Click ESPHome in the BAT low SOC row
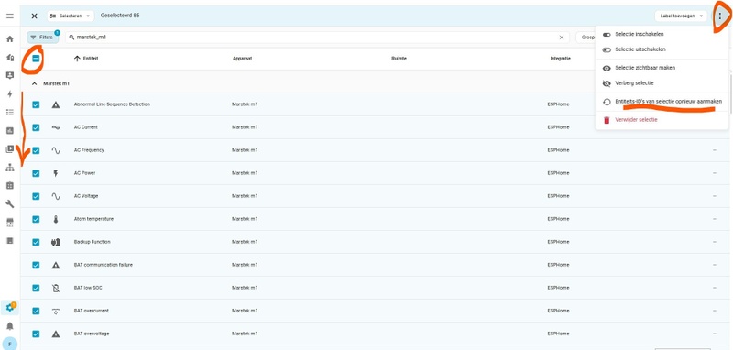 point(558,288)
